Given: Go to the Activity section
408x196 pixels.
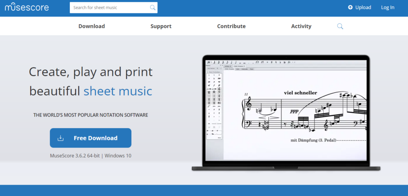Looking at the screenshot, I should [301, 26].
